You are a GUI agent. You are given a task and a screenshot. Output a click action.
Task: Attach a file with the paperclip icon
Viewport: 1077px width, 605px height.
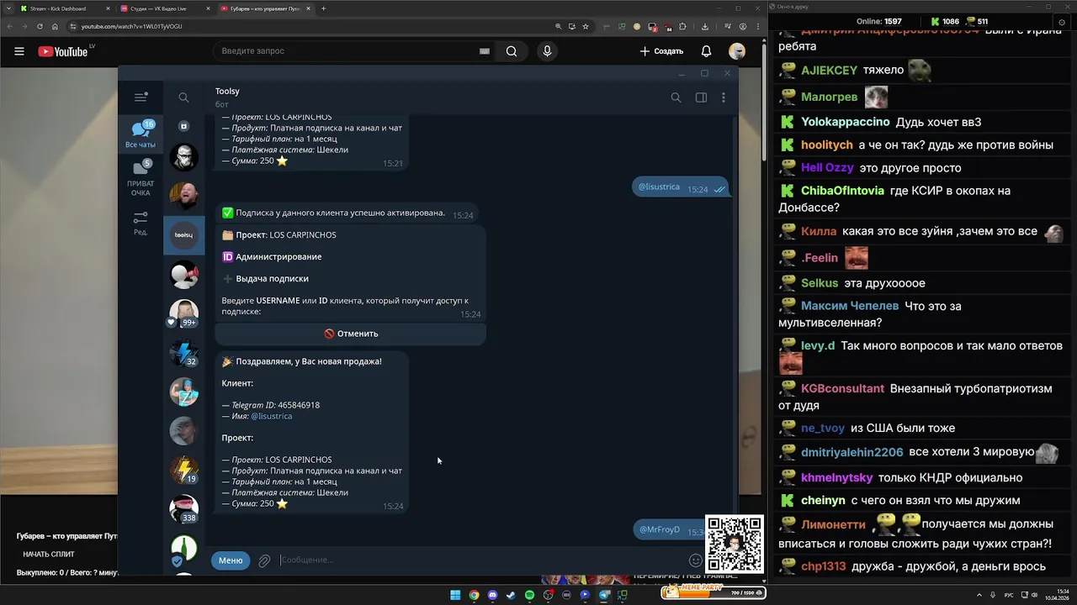(x=264, y=560)
